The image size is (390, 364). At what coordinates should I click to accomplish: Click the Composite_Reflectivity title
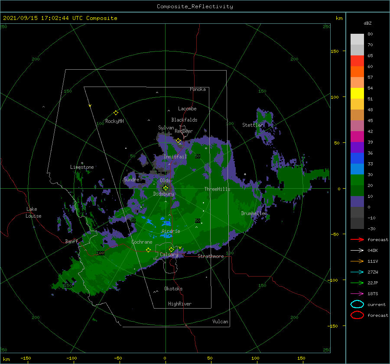pos(195,6)
